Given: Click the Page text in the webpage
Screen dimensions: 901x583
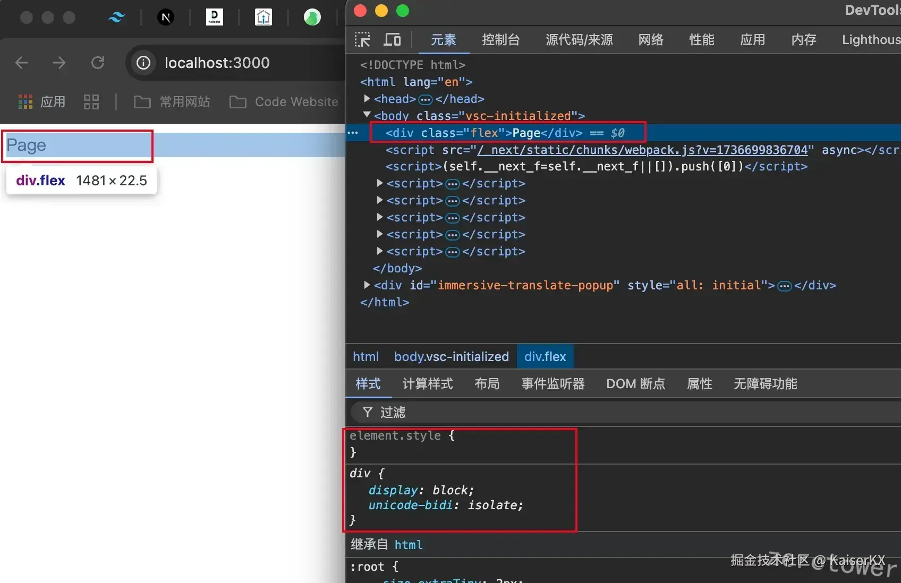Looking at the screenshot, I should 26,145.
